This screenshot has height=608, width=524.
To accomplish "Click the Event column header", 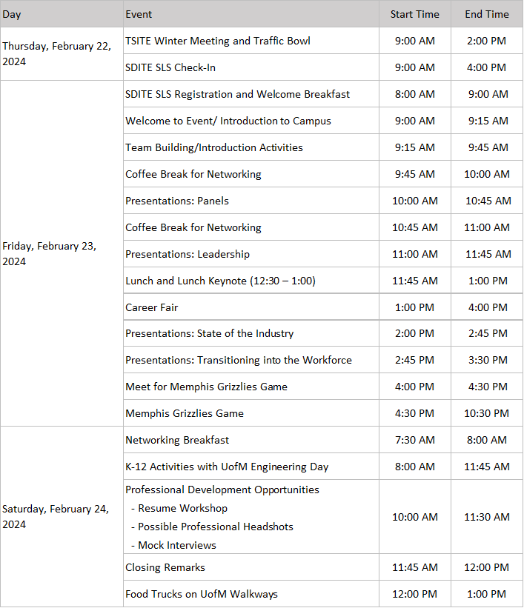I will pos(139,14).
